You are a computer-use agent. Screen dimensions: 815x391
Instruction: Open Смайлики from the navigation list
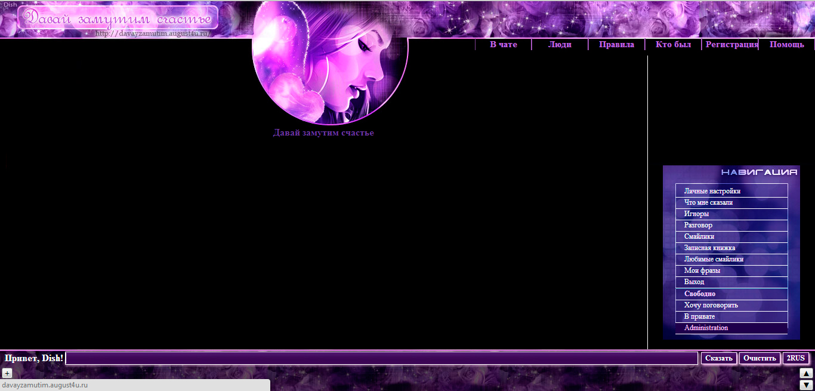[731, 236]
